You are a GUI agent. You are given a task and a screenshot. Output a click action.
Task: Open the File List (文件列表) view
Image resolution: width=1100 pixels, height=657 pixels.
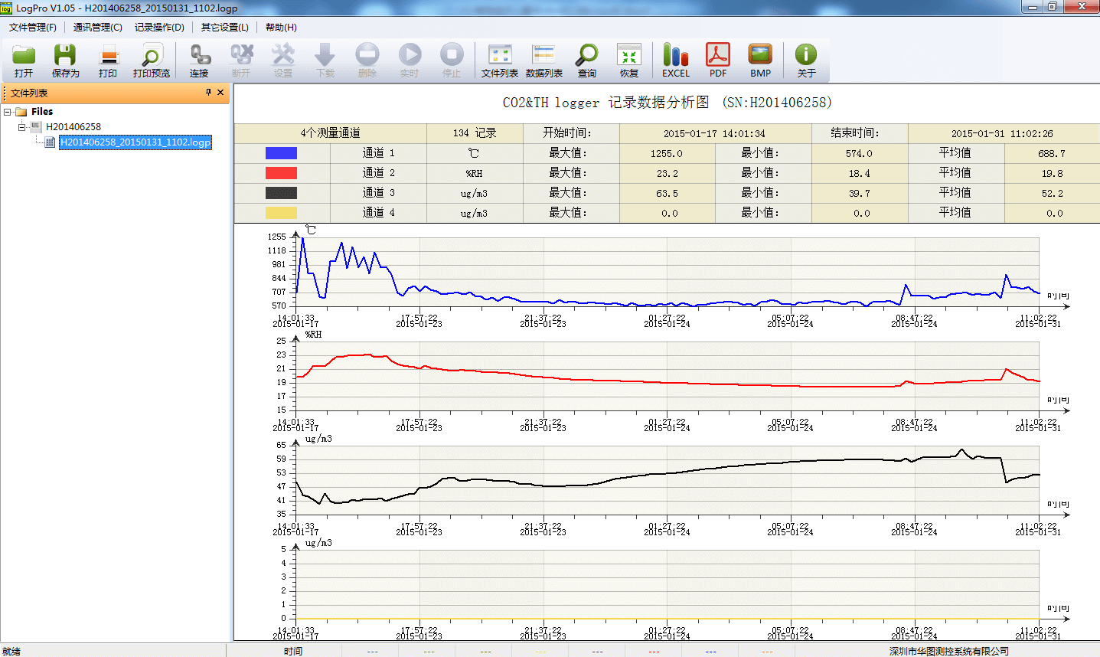coord(499,60)
